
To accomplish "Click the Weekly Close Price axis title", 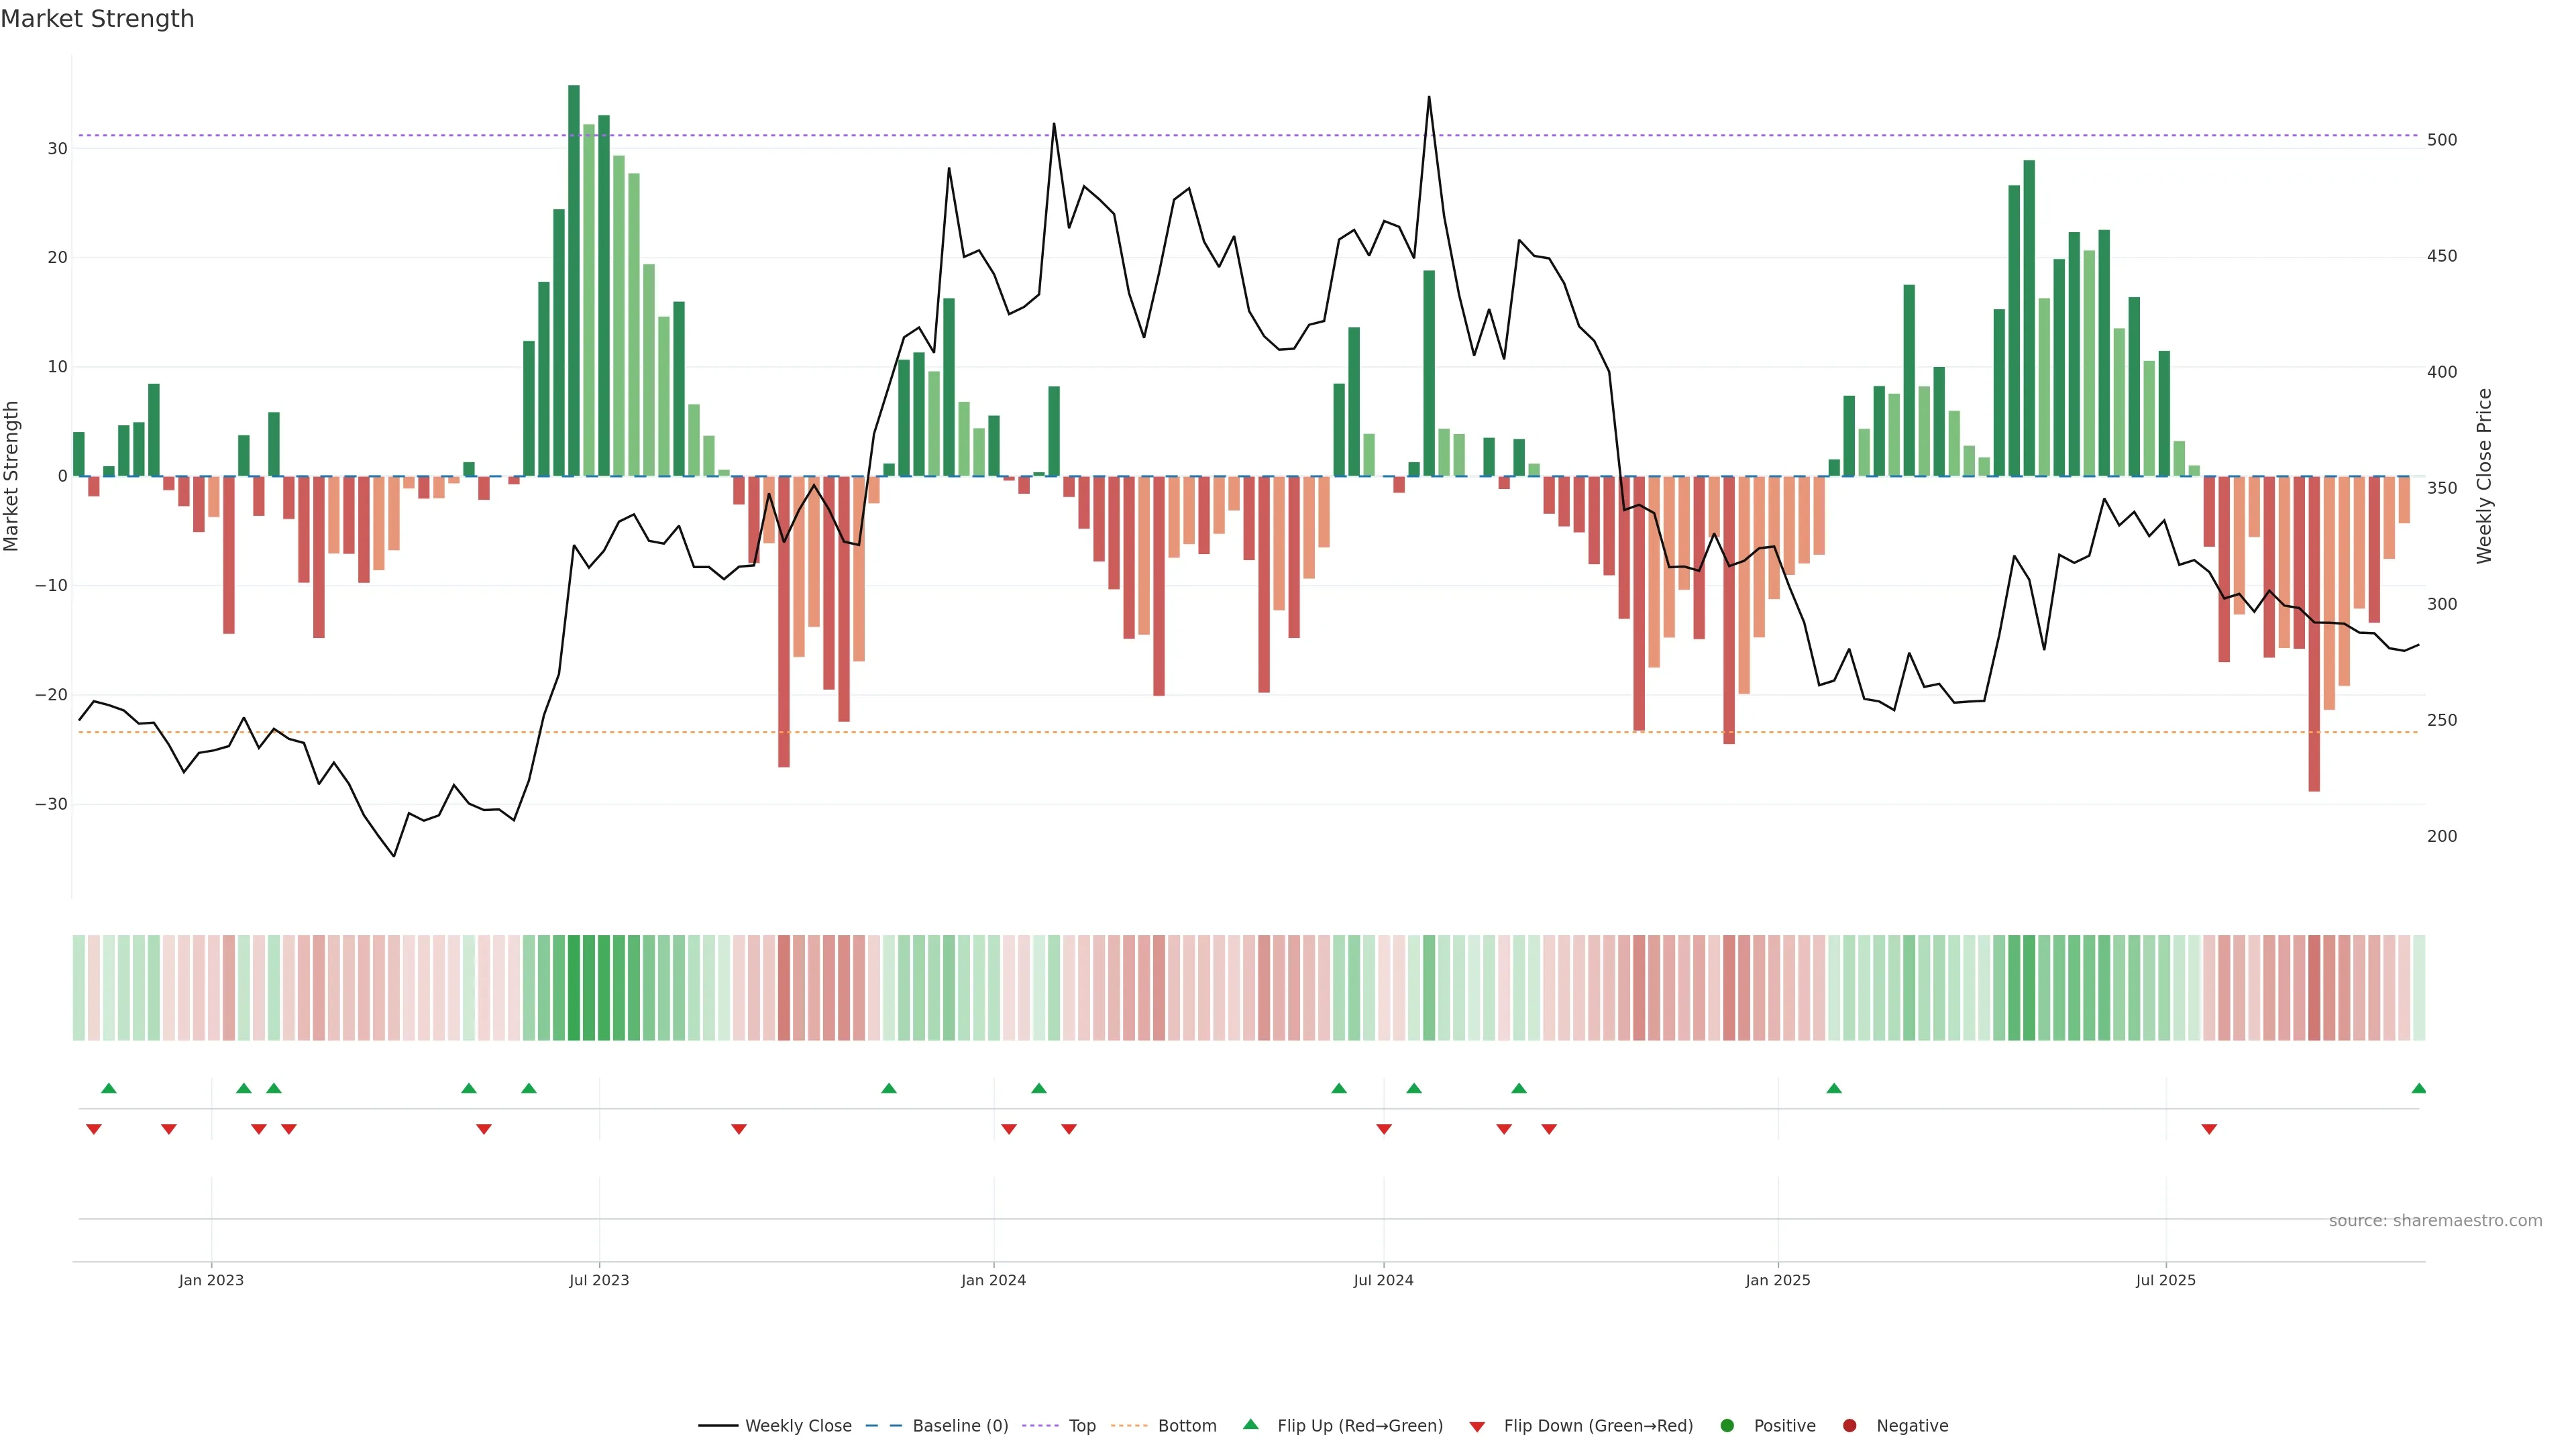I will point(2484,476).
